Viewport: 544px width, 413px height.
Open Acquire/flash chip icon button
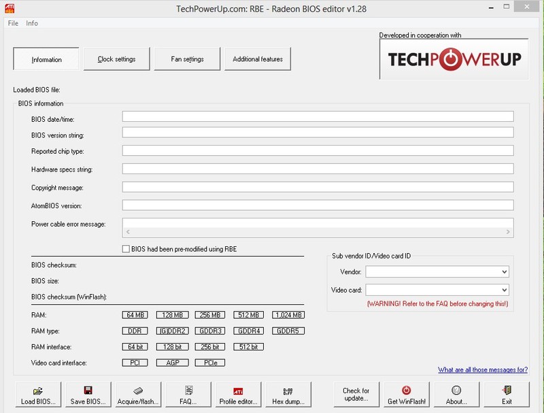[138, 395]
